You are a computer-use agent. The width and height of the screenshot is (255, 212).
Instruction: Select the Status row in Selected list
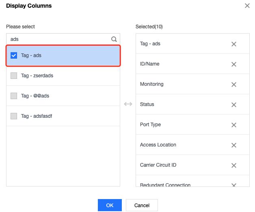[x=192, y=104]
